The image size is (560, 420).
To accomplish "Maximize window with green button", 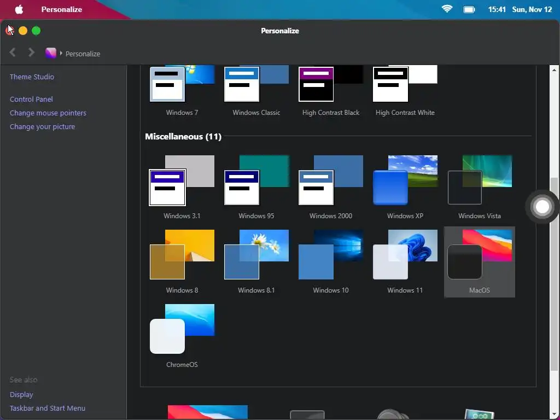I will tap(36, 31).
